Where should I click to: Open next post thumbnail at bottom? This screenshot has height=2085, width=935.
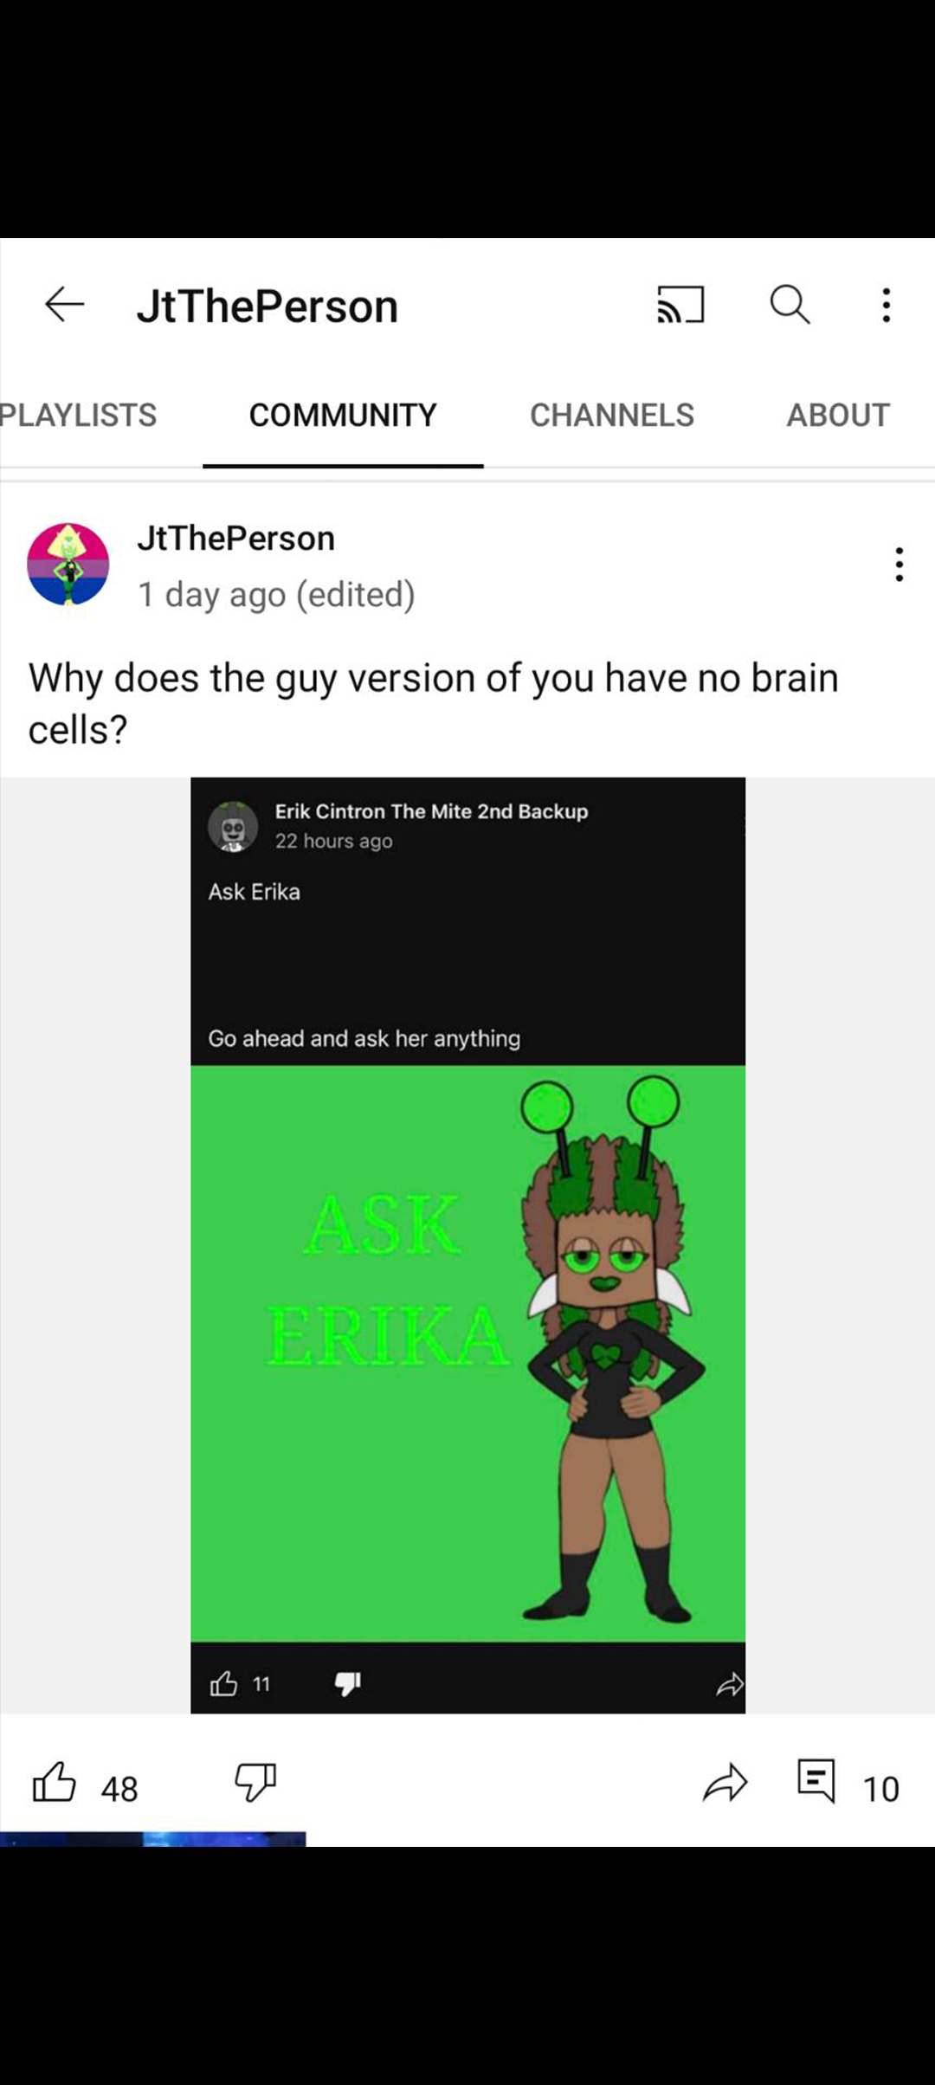point(152,1839)
